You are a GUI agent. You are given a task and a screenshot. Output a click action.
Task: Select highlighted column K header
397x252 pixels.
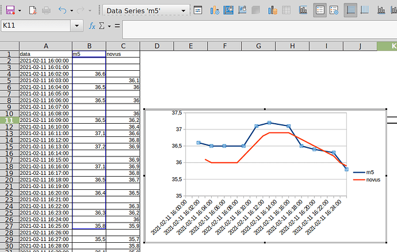tap(387, 46)
